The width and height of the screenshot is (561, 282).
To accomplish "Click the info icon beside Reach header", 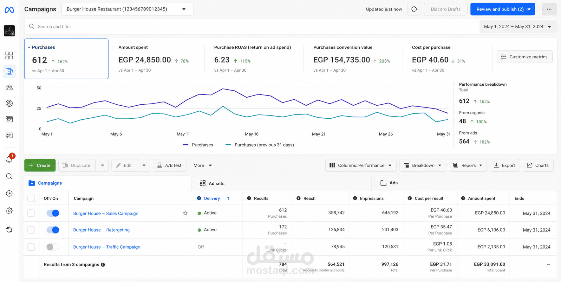I will [298, 198].
